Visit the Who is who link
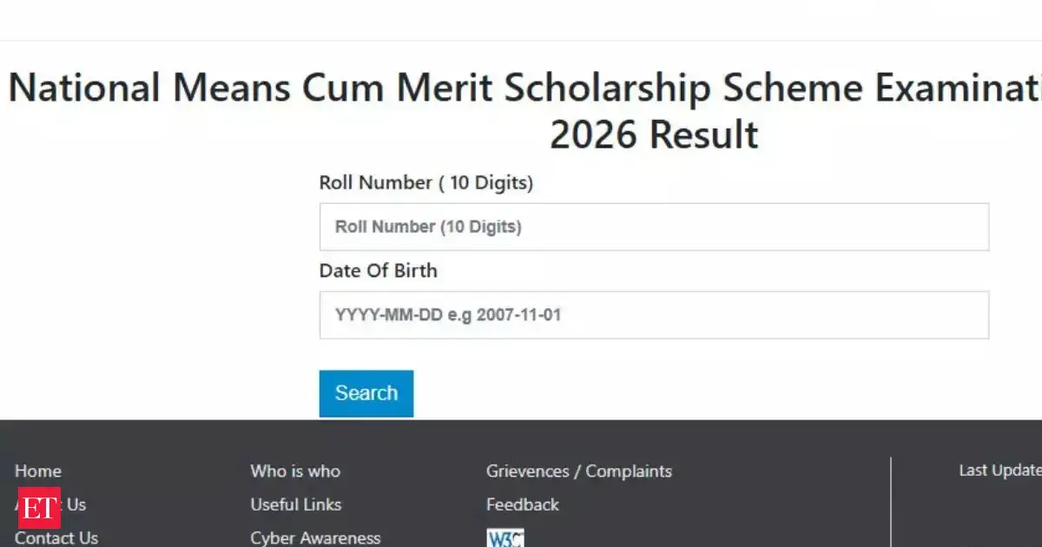 pyautogui.click(x=295, y=471)
